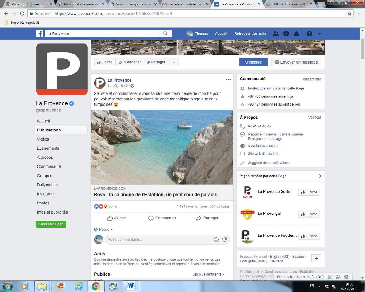Open Le Provençal page logo
Image resolution: width=365 pixels, height=292 pixels.
(247, 214)
